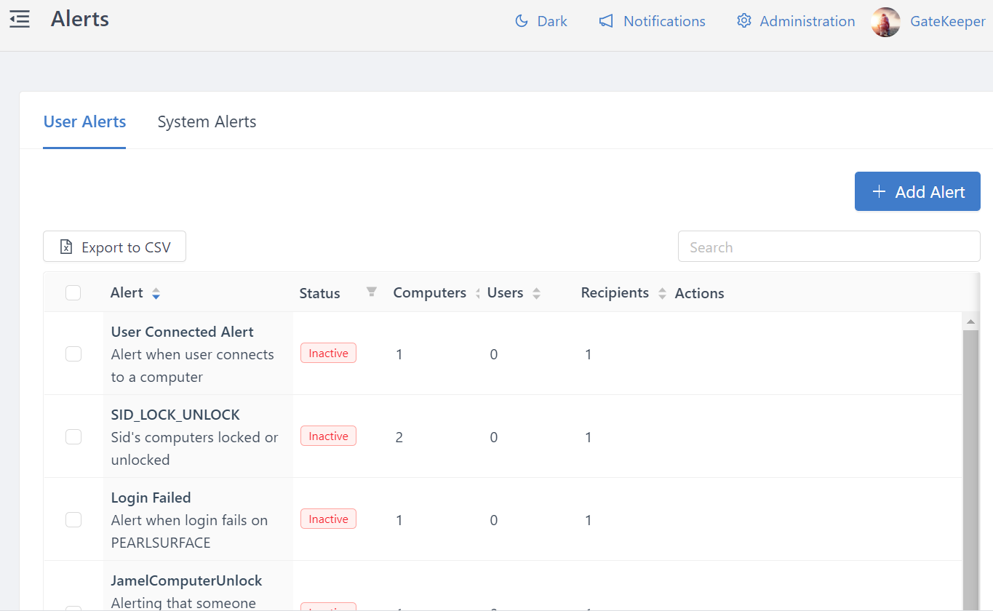
Task: Sort by Alert column arrows
Action: tap(156, 294)
